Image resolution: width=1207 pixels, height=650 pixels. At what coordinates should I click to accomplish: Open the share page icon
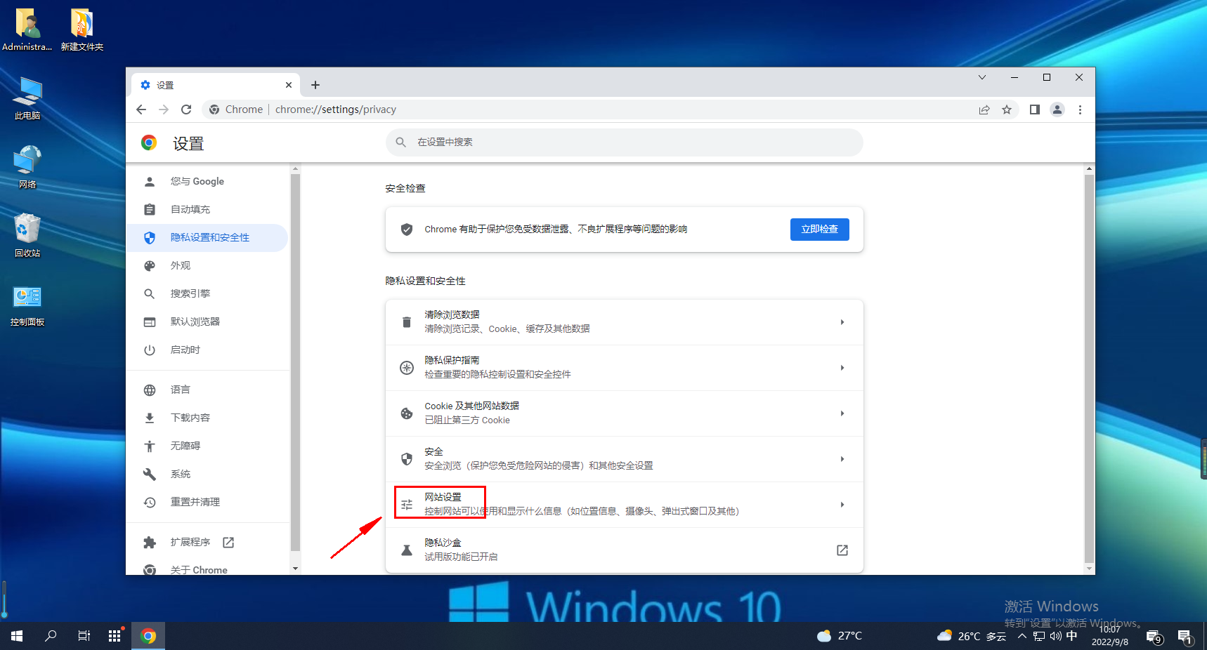click(984, 110)
